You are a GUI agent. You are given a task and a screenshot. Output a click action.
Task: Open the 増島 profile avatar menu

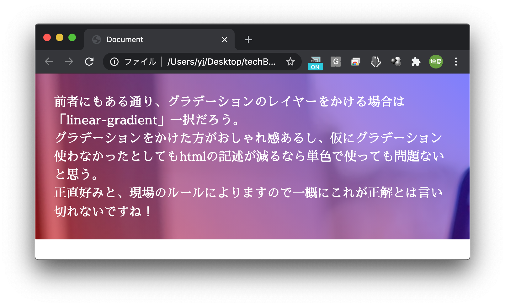pyautogui.click(x=436, y=62)
